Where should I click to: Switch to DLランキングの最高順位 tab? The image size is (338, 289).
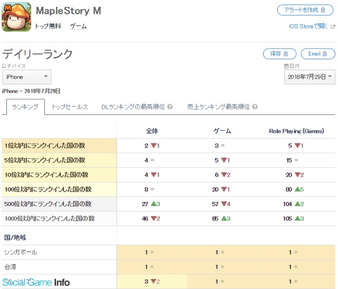133,107
